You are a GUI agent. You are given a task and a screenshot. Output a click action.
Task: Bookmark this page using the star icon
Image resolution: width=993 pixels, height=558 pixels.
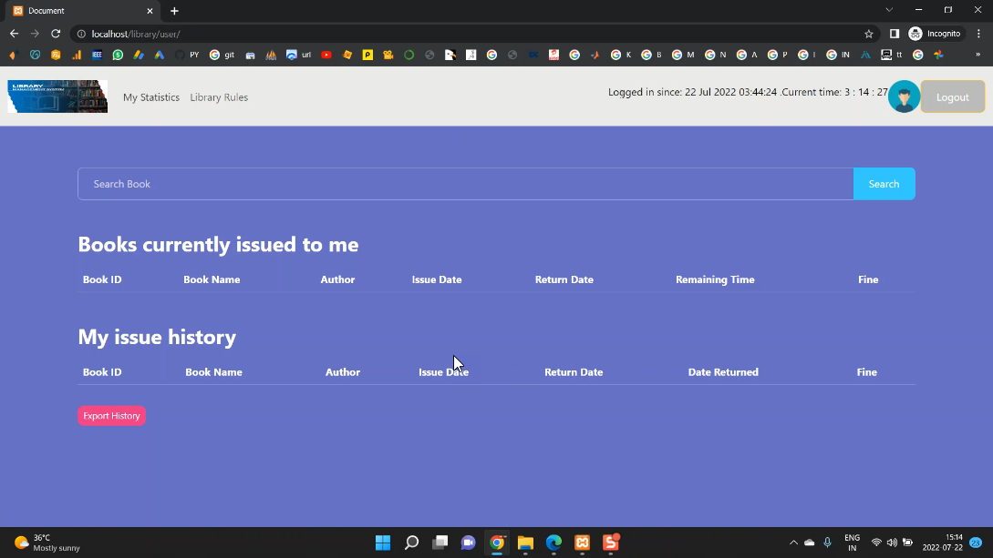coord(869,34)
